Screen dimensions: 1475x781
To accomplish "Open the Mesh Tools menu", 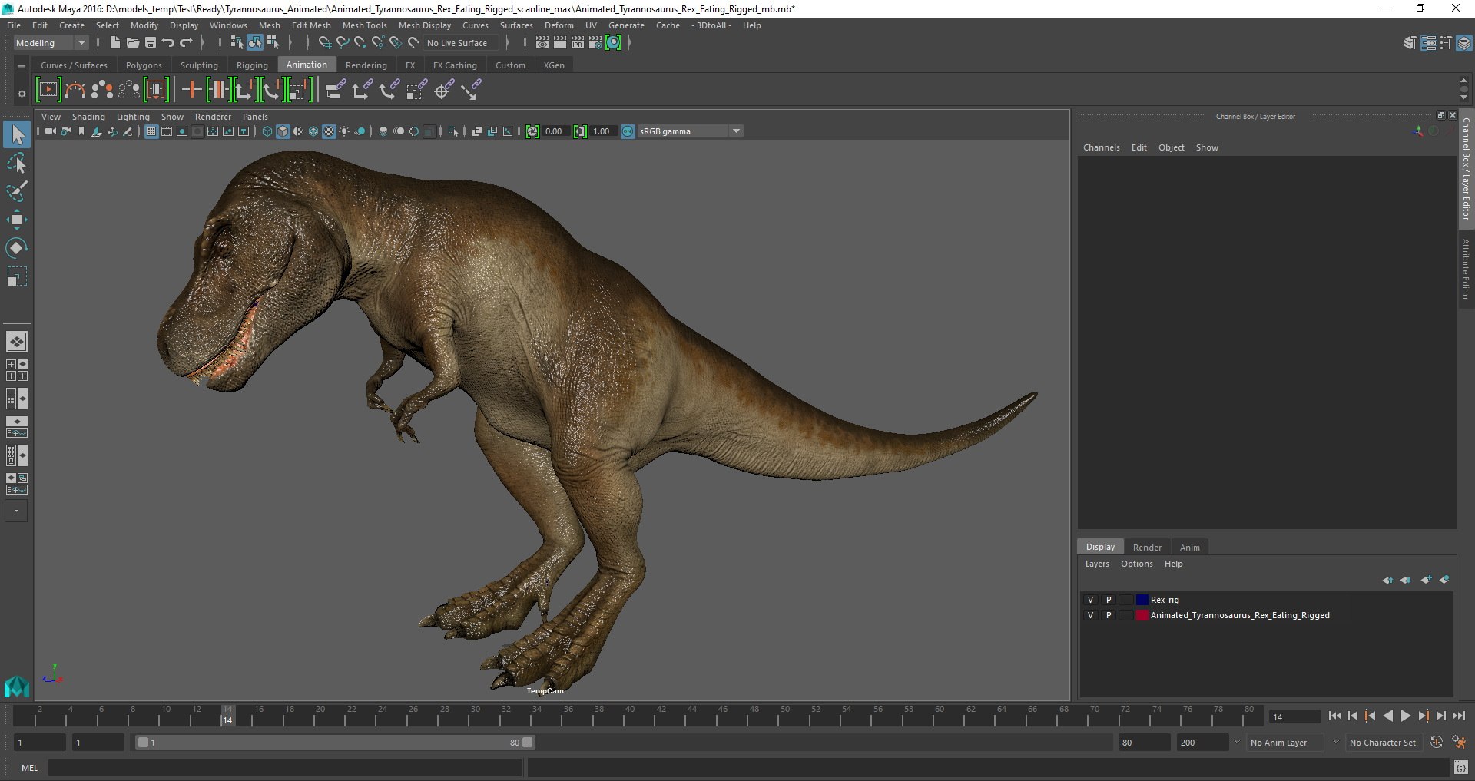I will point(364,25).
